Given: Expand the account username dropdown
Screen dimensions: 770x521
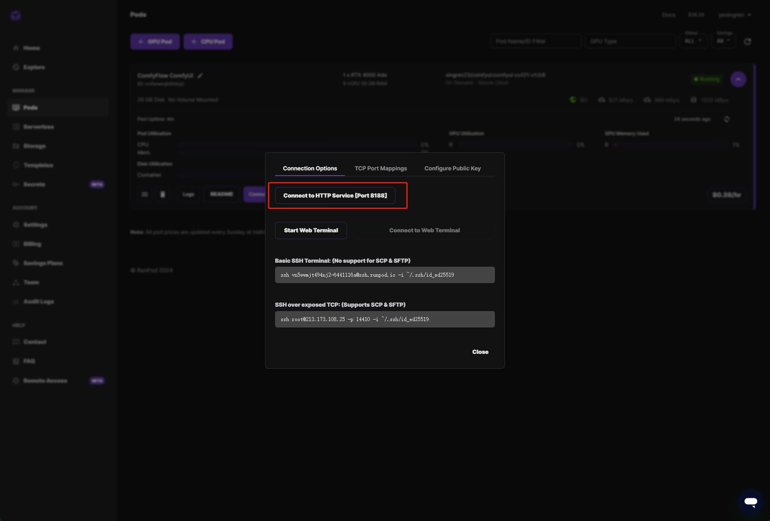Looking at the screenshot, I should [734, 15].
